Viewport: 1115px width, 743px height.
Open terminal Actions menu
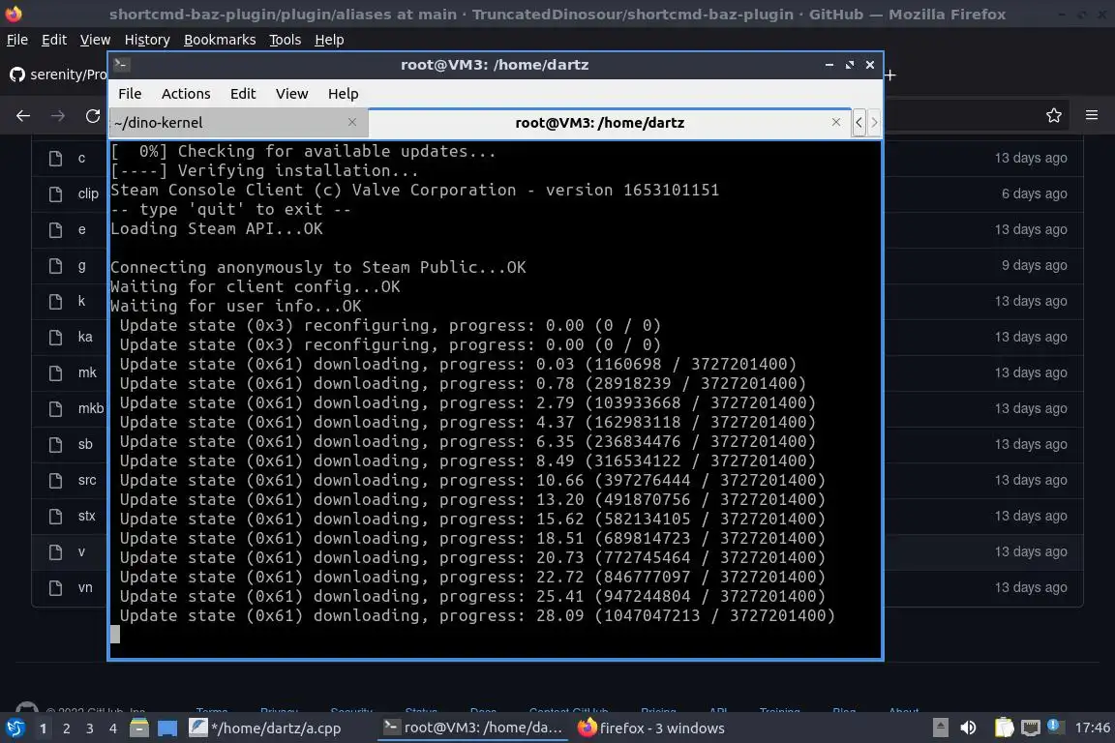point(186,94)
